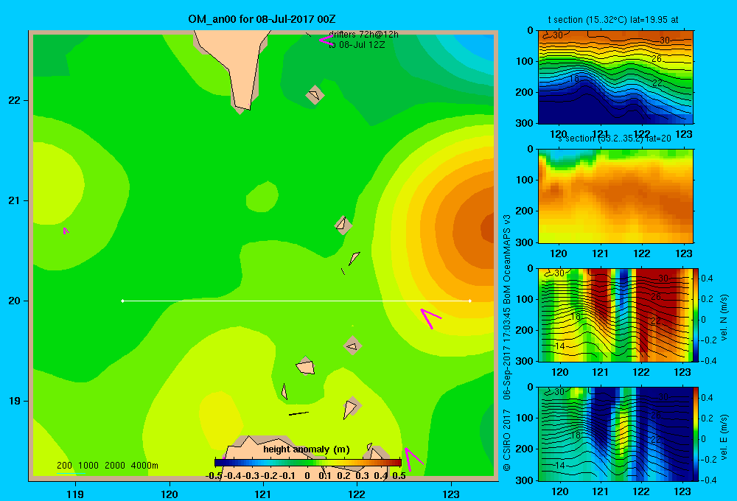Click the dark orange center of the high-anomaly eddy
This screenshot has height=501, width=737.
[x=487, y=229]
